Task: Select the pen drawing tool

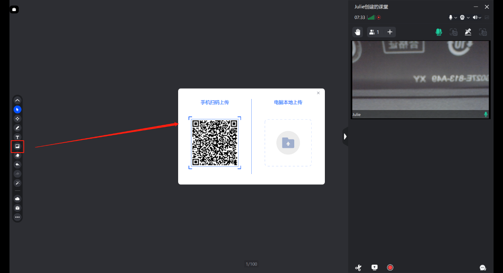Action: (17, 128)
